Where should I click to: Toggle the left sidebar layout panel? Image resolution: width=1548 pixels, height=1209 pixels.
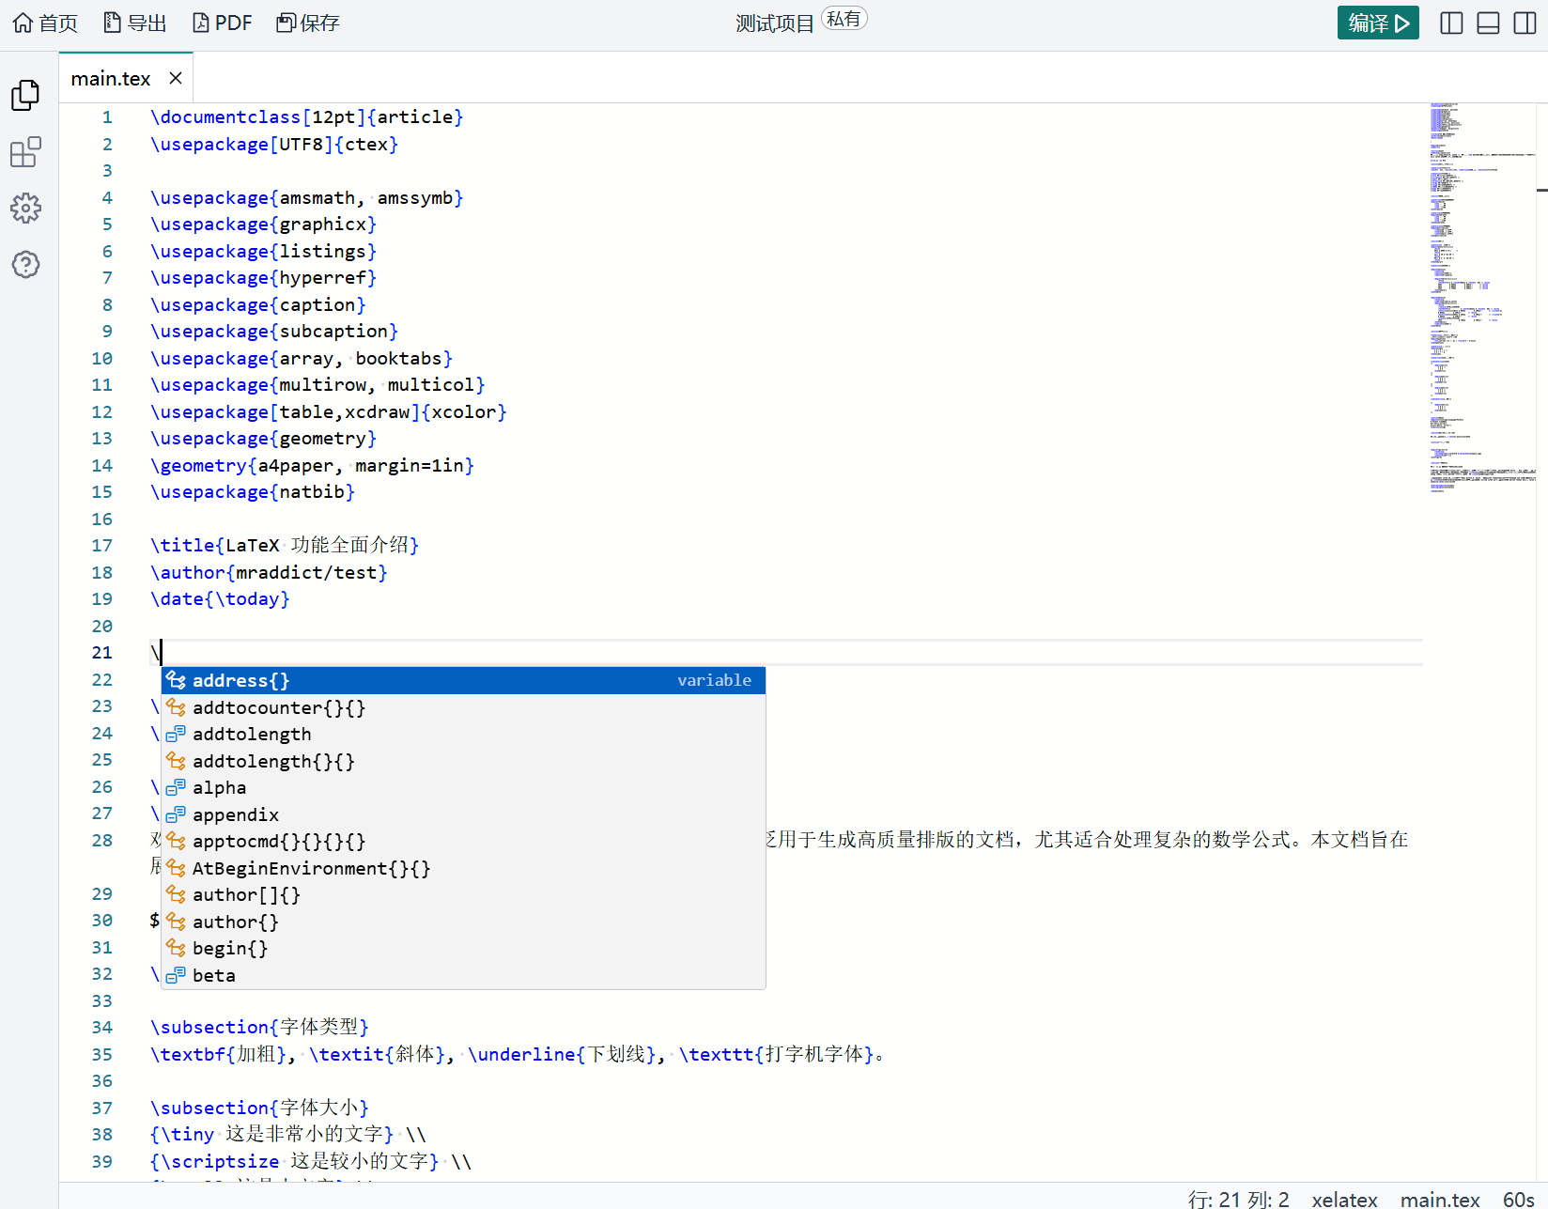coord(1451,23)
